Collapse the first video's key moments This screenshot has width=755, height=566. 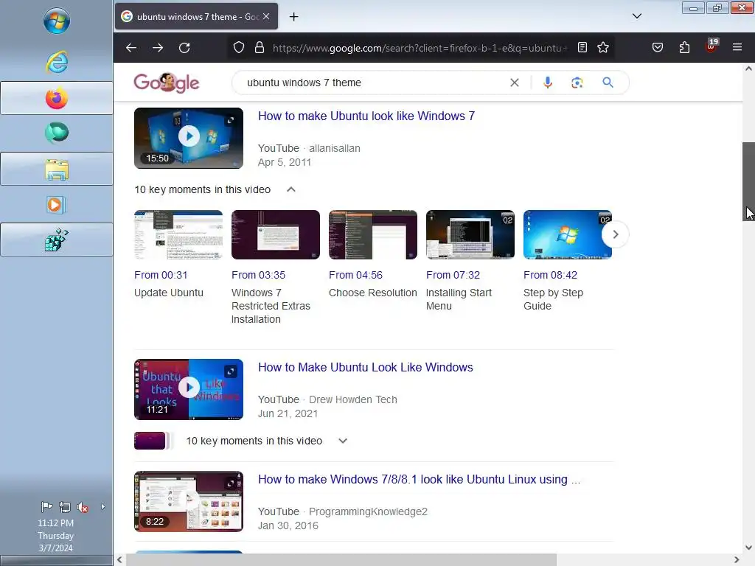[x=290, y=189]
